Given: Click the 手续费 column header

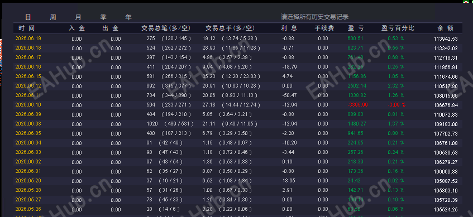Looking at the screenshot, I should click(324, 28).
